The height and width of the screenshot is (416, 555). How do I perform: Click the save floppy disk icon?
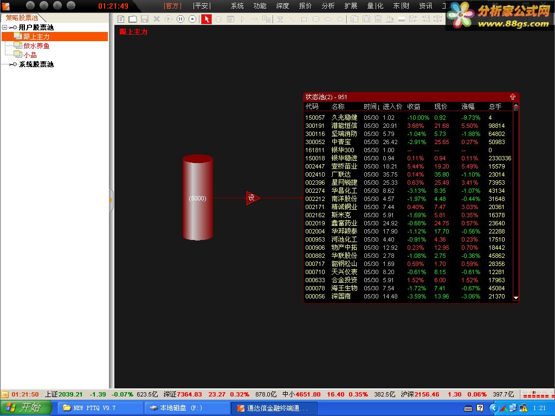pos(144,19)
